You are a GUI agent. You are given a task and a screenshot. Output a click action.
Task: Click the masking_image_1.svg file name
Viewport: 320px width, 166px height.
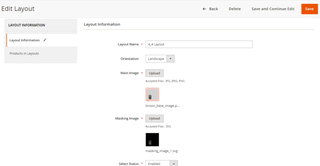(x=162, y=151)
